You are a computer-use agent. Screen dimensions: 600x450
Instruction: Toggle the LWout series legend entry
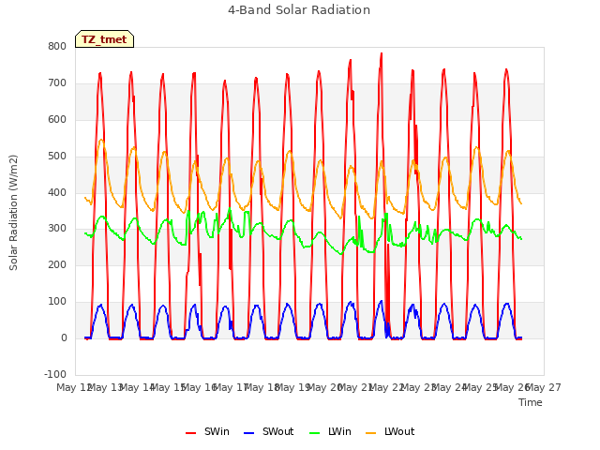[390, 431]
